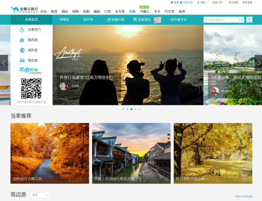Select the first carousel dot
Screen dimensions: 262x201
[123, 109]
